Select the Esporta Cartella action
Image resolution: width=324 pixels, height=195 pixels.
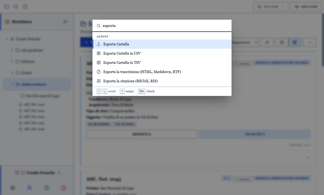pos(162,44)
